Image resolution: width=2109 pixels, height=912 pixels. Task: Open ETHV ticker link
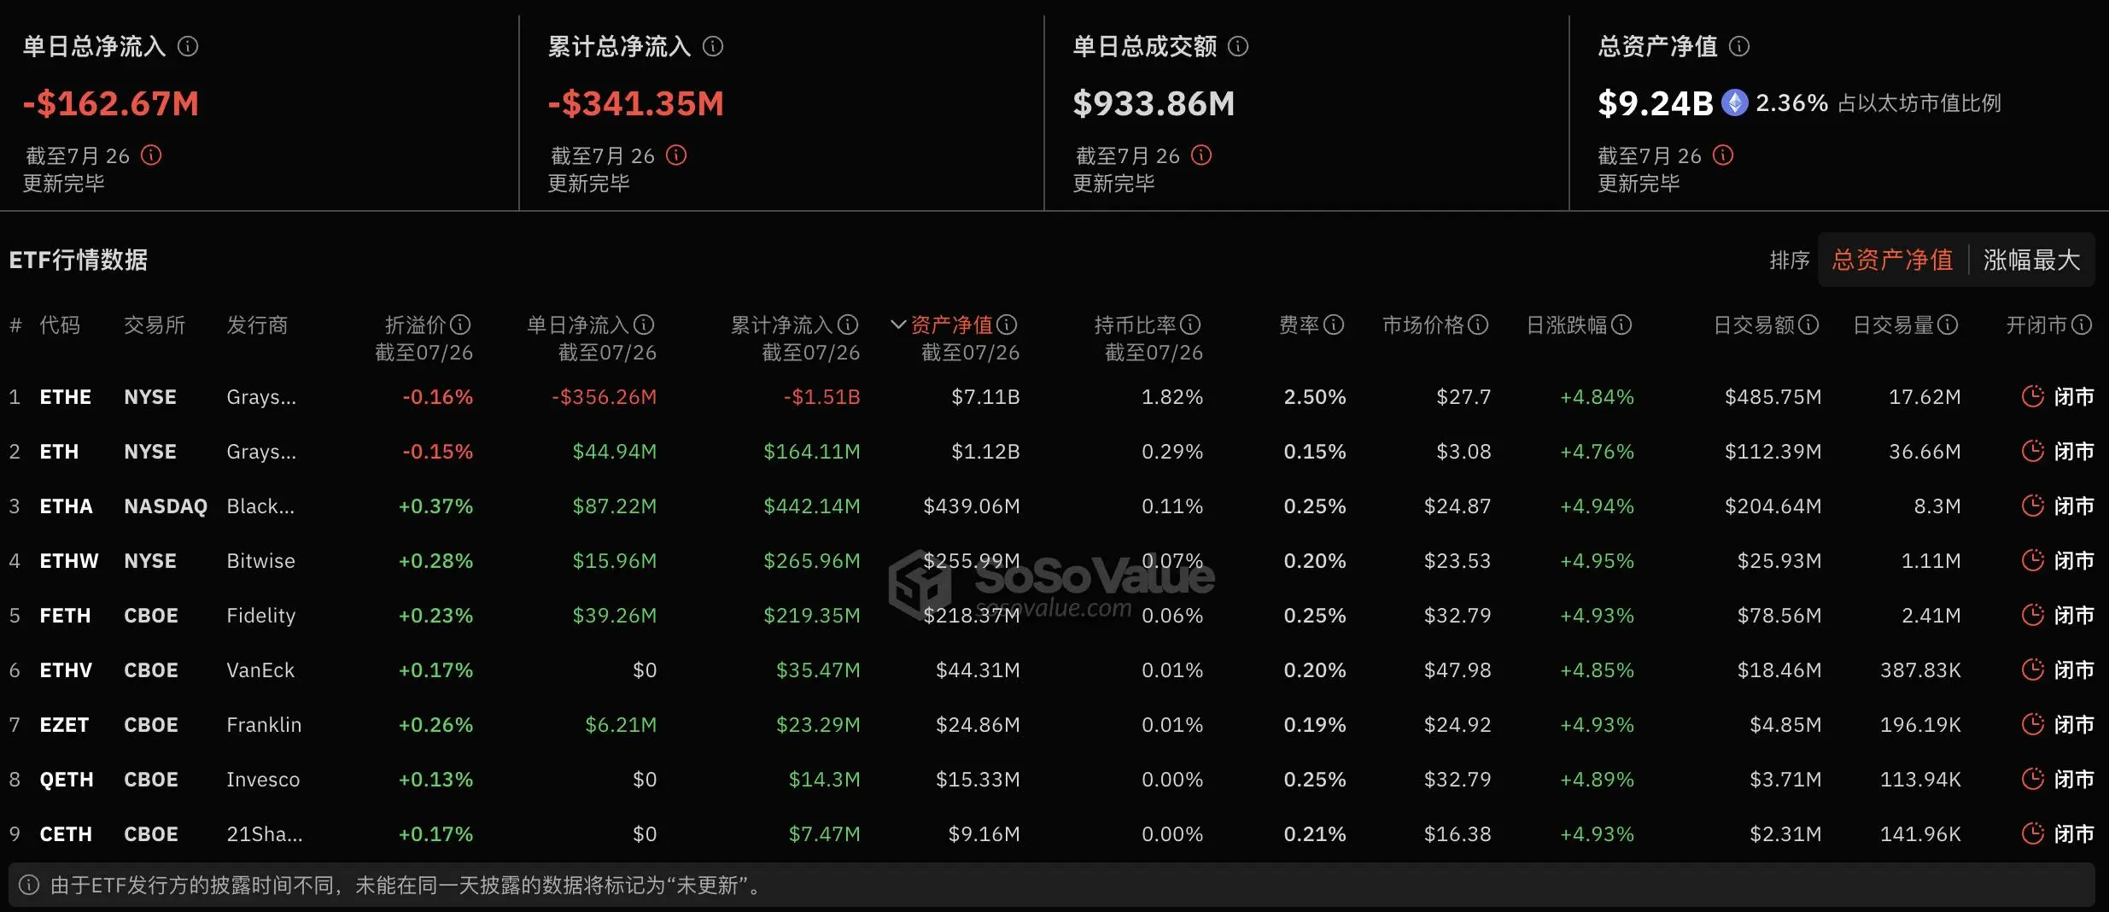tap(66, 670)
